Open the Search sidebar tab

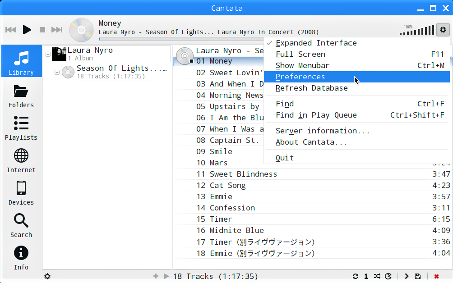(x=21, y=226)
